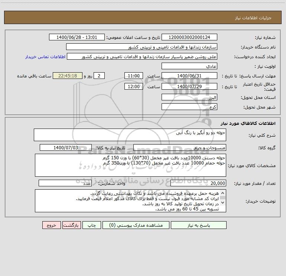Image resolution: width=286 pixels, height=276 pixels.
Task: Click label توضیحات خریدار
Action: point(260,201)
